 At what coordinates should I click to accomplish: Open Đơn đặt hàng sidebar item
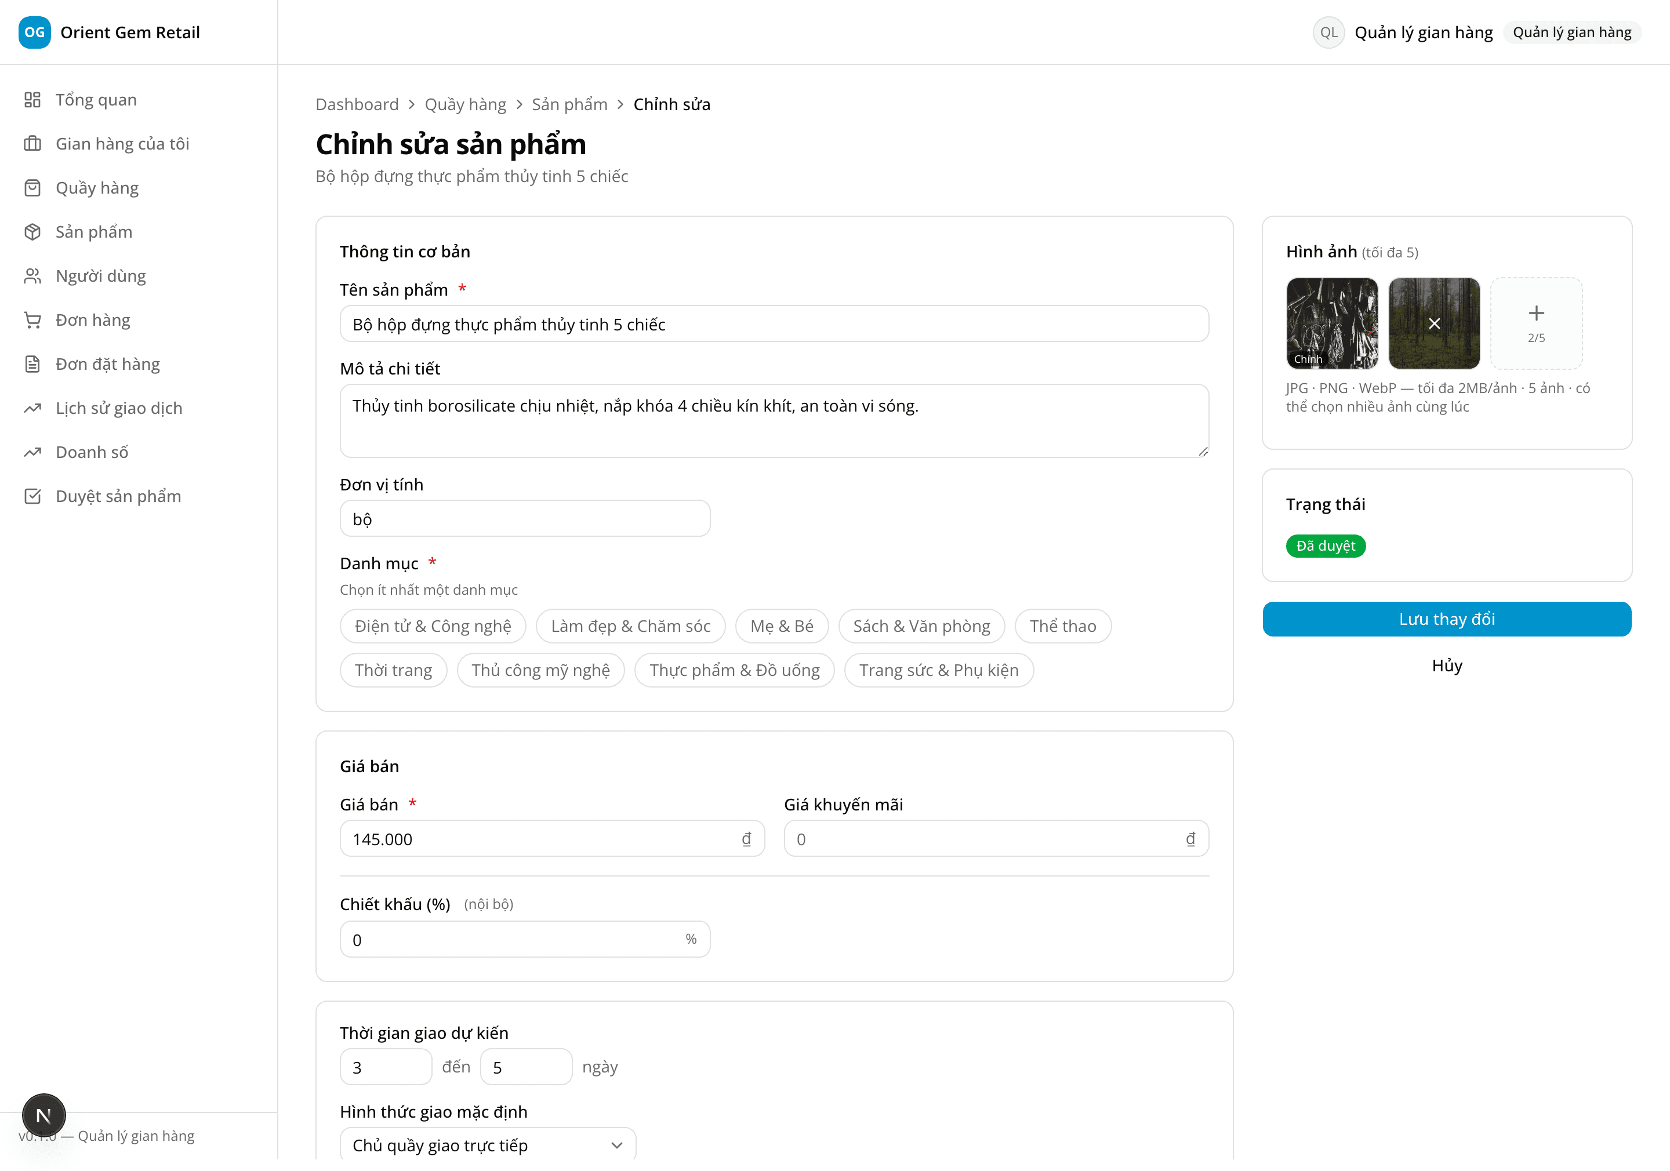(138, 363)
